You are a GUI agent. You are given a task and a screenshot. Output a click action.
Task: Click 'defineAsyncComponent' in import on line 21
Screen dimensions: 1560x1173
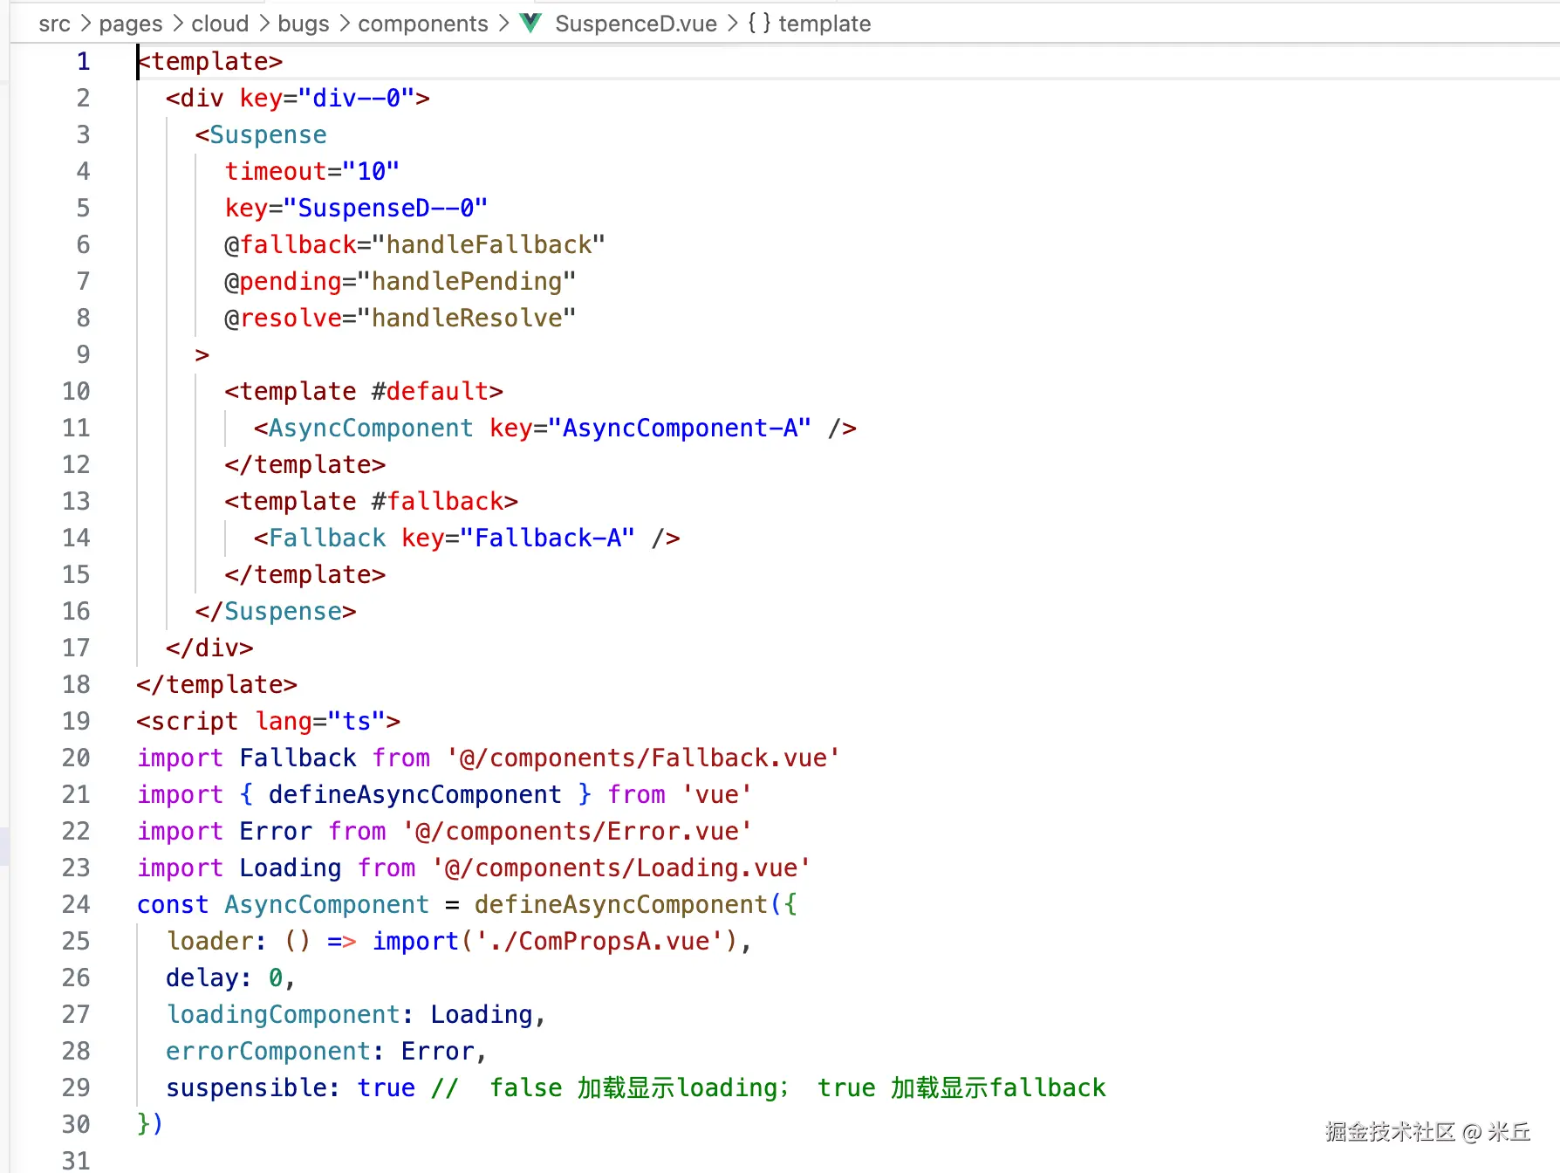click(415, 794)
